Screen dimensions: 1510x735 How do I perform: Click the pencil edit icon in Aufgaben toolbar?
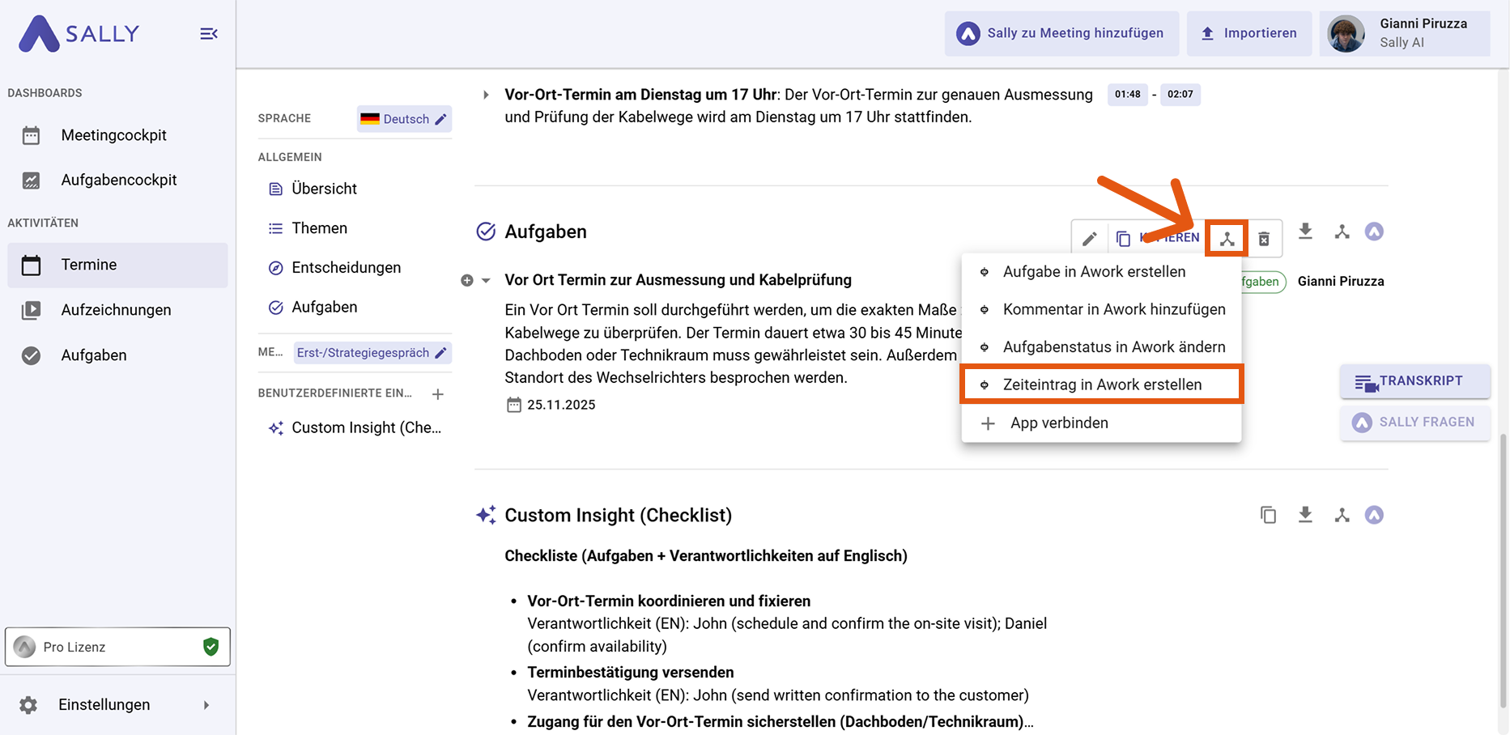(x=1090, y=239)
